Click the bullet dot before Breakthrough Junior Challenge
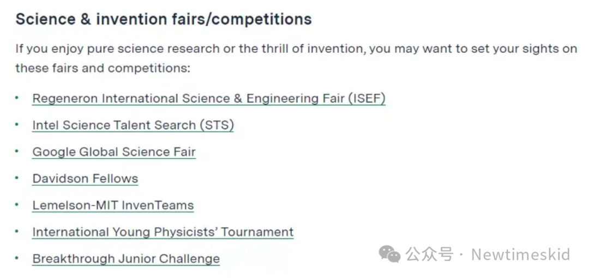This screenshot has width=589, height=278. tap(17, 258)
